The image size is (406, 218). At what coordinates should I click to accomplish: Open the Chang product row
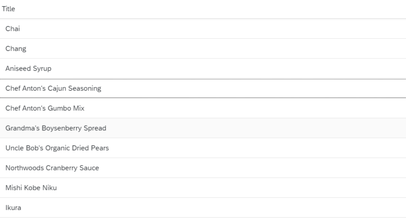pos(203,48)
